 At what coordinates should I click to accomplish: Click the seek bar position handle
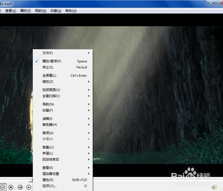(30, 180)
